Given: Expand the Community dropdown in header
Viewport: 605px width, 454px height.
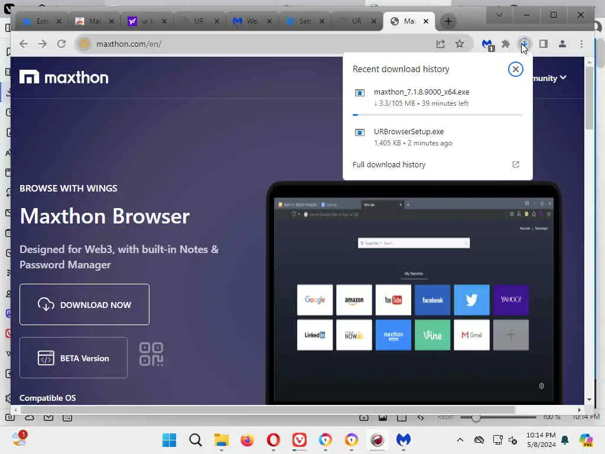Looking at the screenshot, I should 549,78.
